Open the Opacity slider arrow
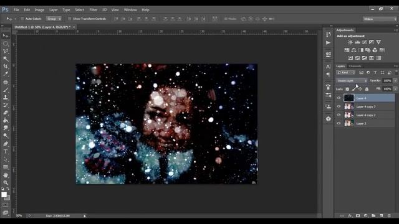The width and height of the screenshot is (399, 224). (395, 81)
